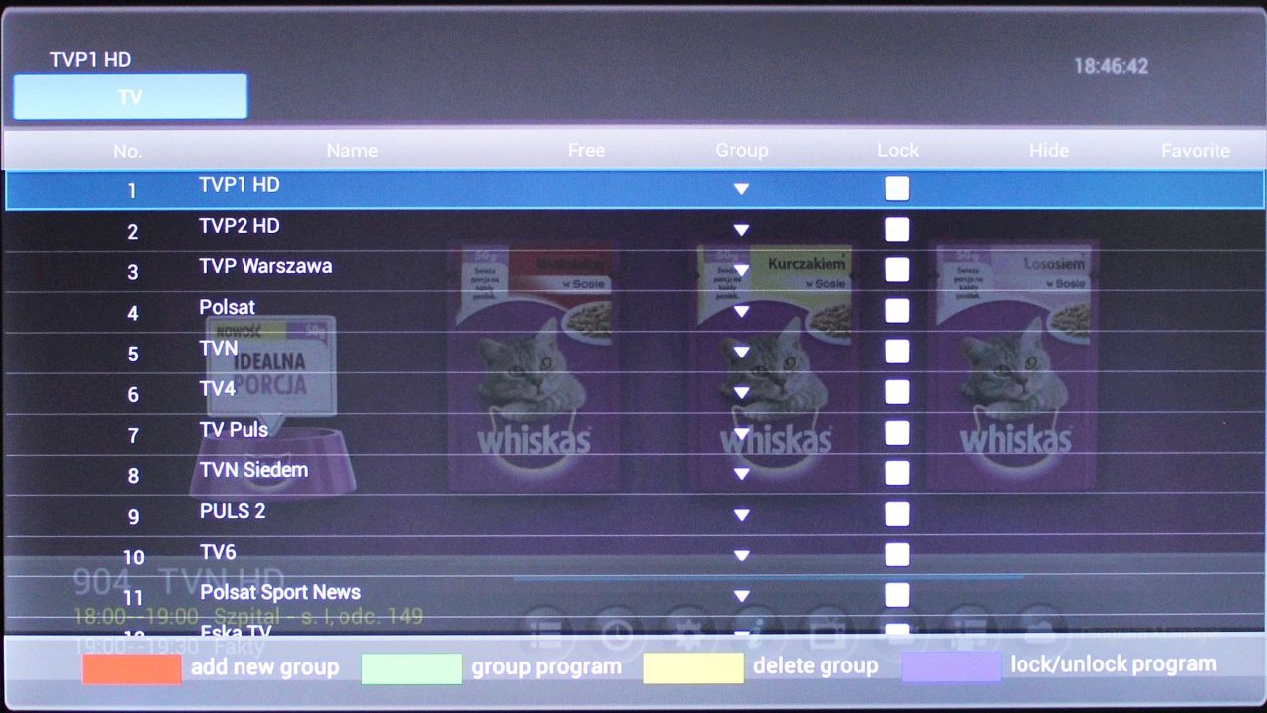Viewport: 1267px width, 713px height.
Task: Click the Group column header
Action: tap(741, 151)
